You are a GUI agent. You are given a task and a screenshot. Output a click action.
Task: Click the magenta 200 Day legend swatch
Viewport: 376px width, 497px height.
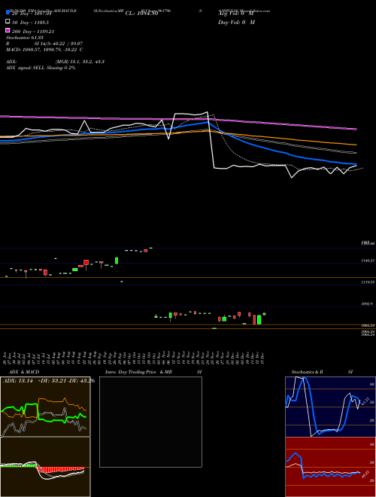[x=8, y=30]
